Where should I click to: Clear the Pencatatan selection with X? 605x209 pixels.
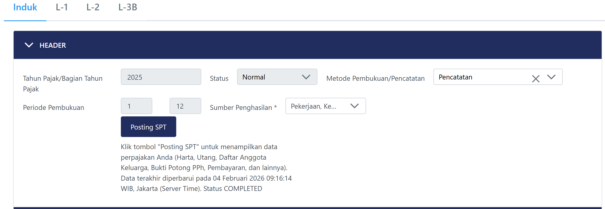535,78
